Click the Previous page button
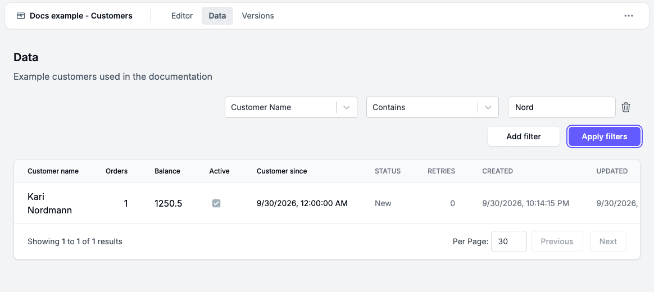Viewport: 654px width, 292px height. pos(557,241)
